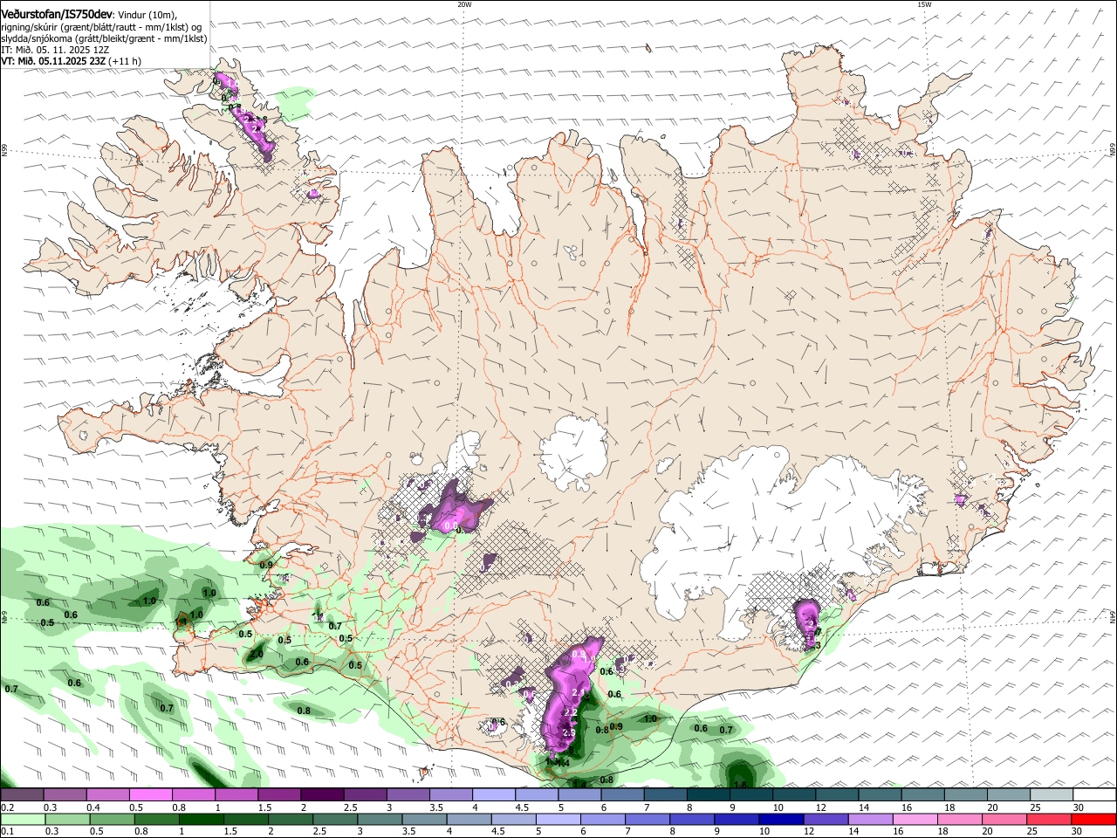Image resolution: width=1117 pixels, height=838 pixels.
Task: Click the "1.8" precipitation value off the south coast
Action: pyautogui.click(x=741, y=785)
